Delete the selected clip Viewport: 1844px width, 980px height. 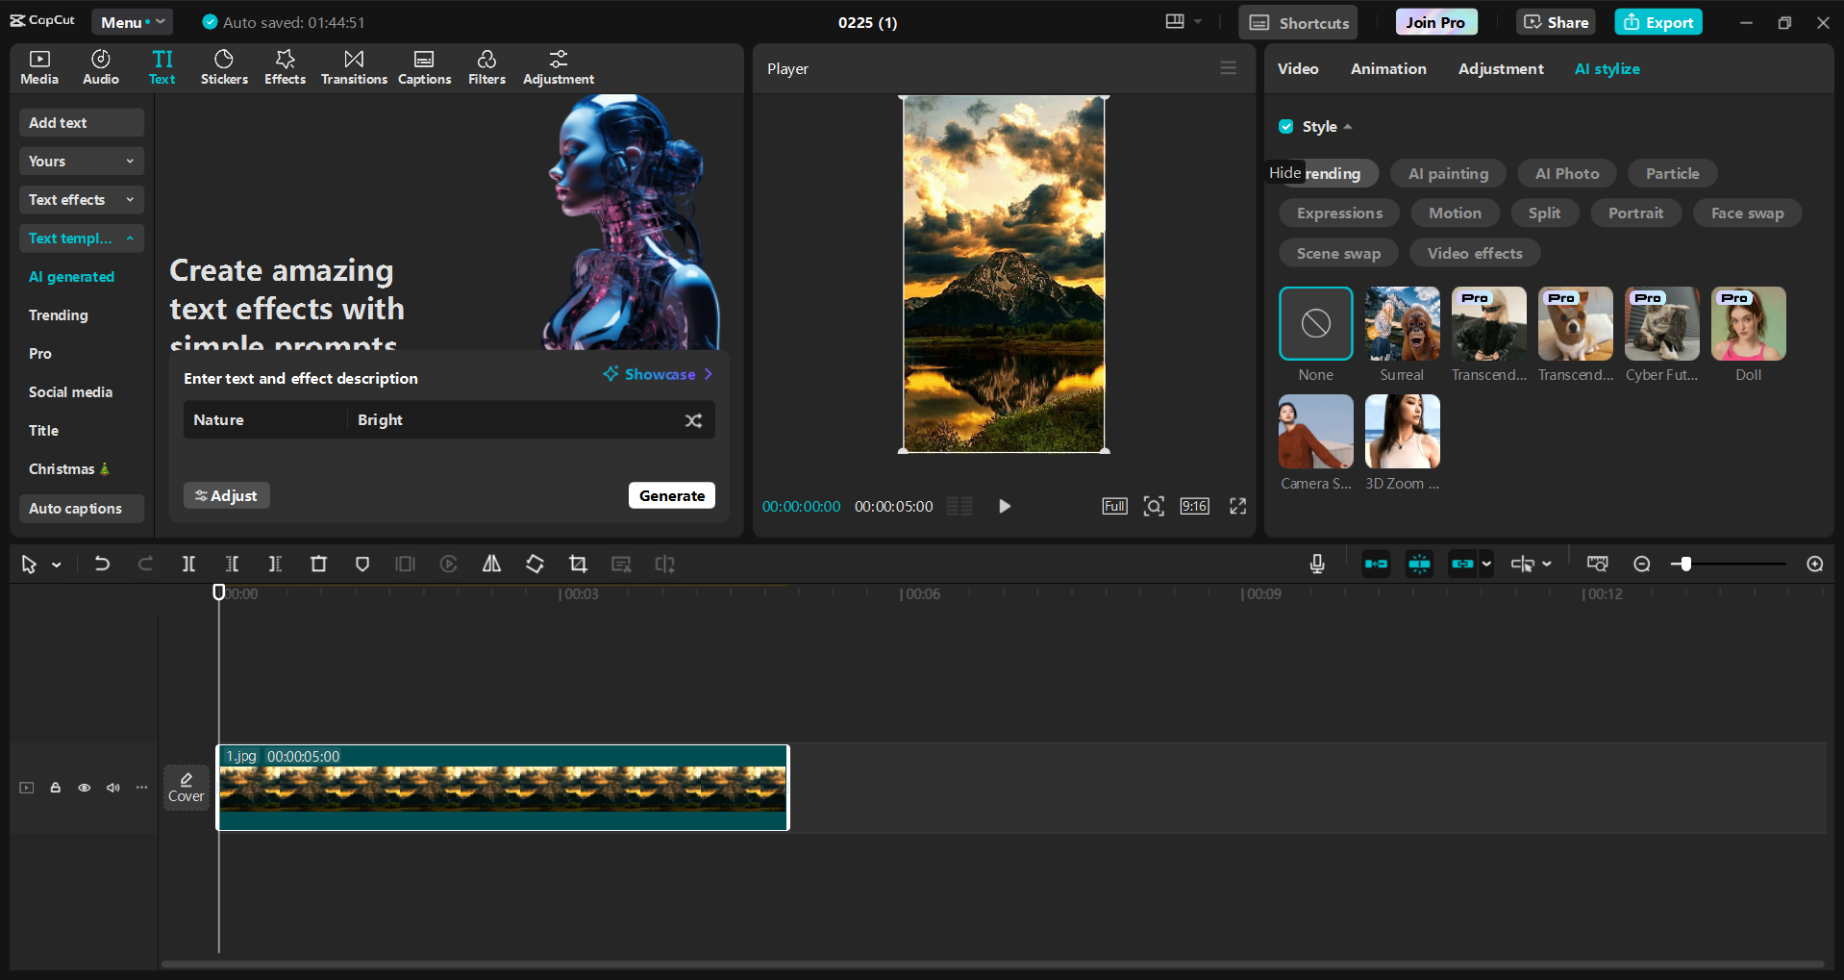[318, 564]
